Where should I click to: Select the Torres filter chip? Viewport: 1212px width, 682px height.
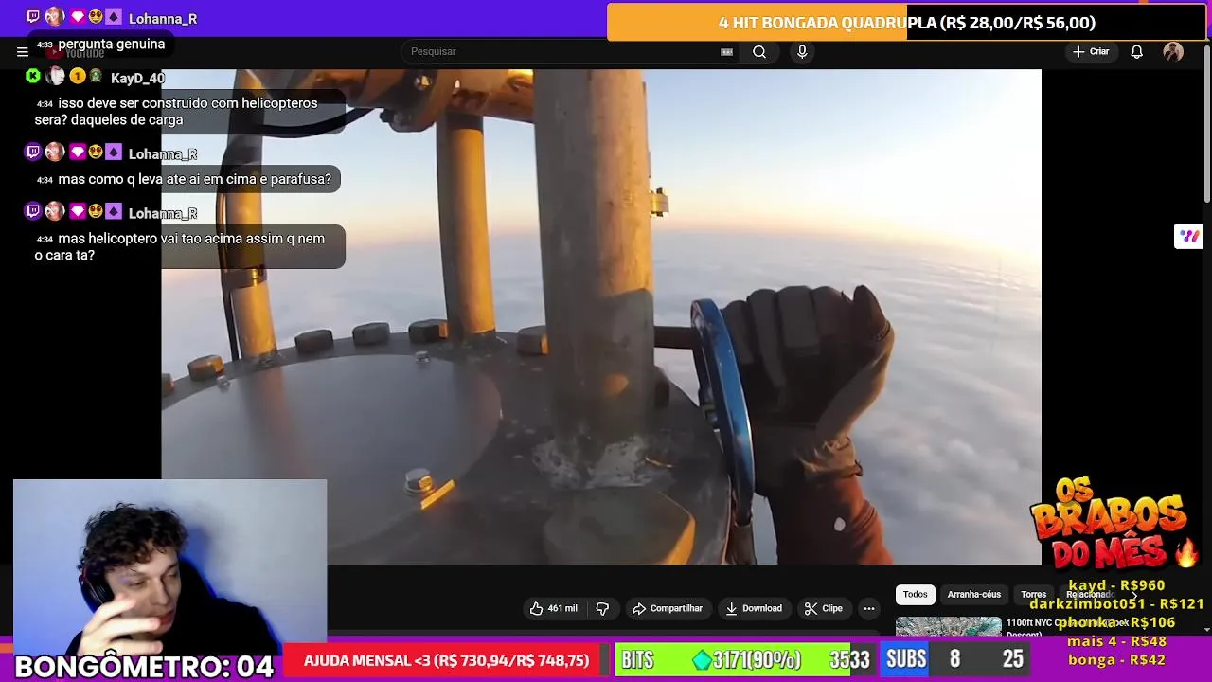pos(1033,595)
